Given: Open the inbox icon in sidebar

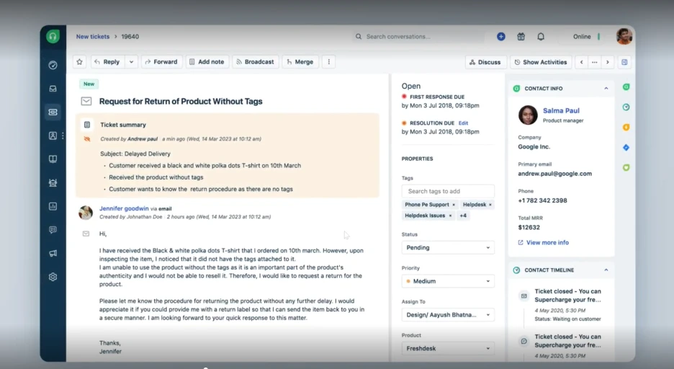Looking at the screenshot, I should [53, 89].
